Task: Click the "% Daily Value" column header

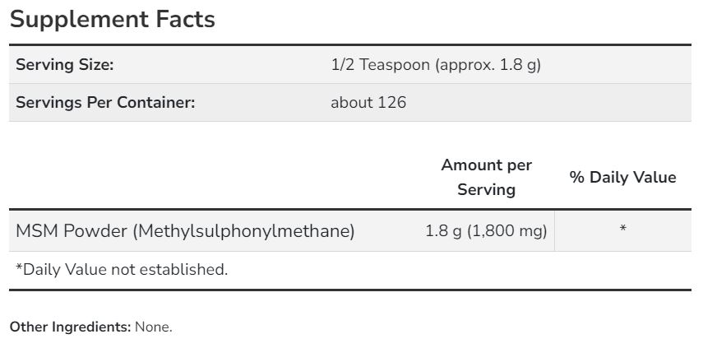Action: pos(622,177)
